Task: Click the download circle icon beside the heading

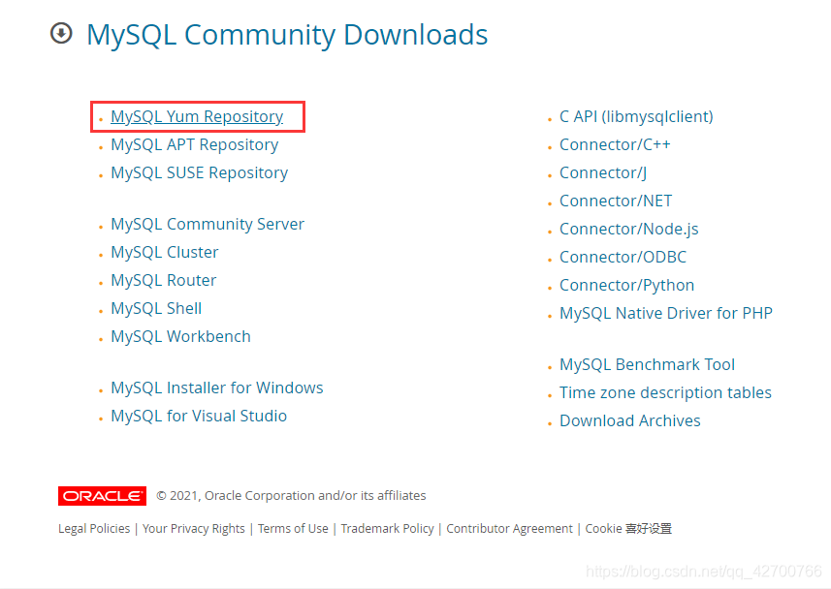Action: coord(61,33)
